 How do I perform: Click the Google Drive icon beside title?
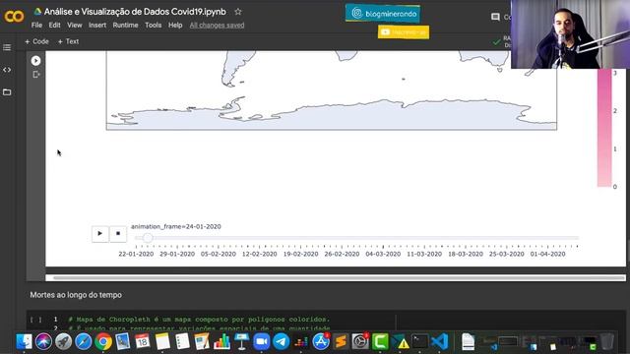pyautogui.click(x=37, y=12)
